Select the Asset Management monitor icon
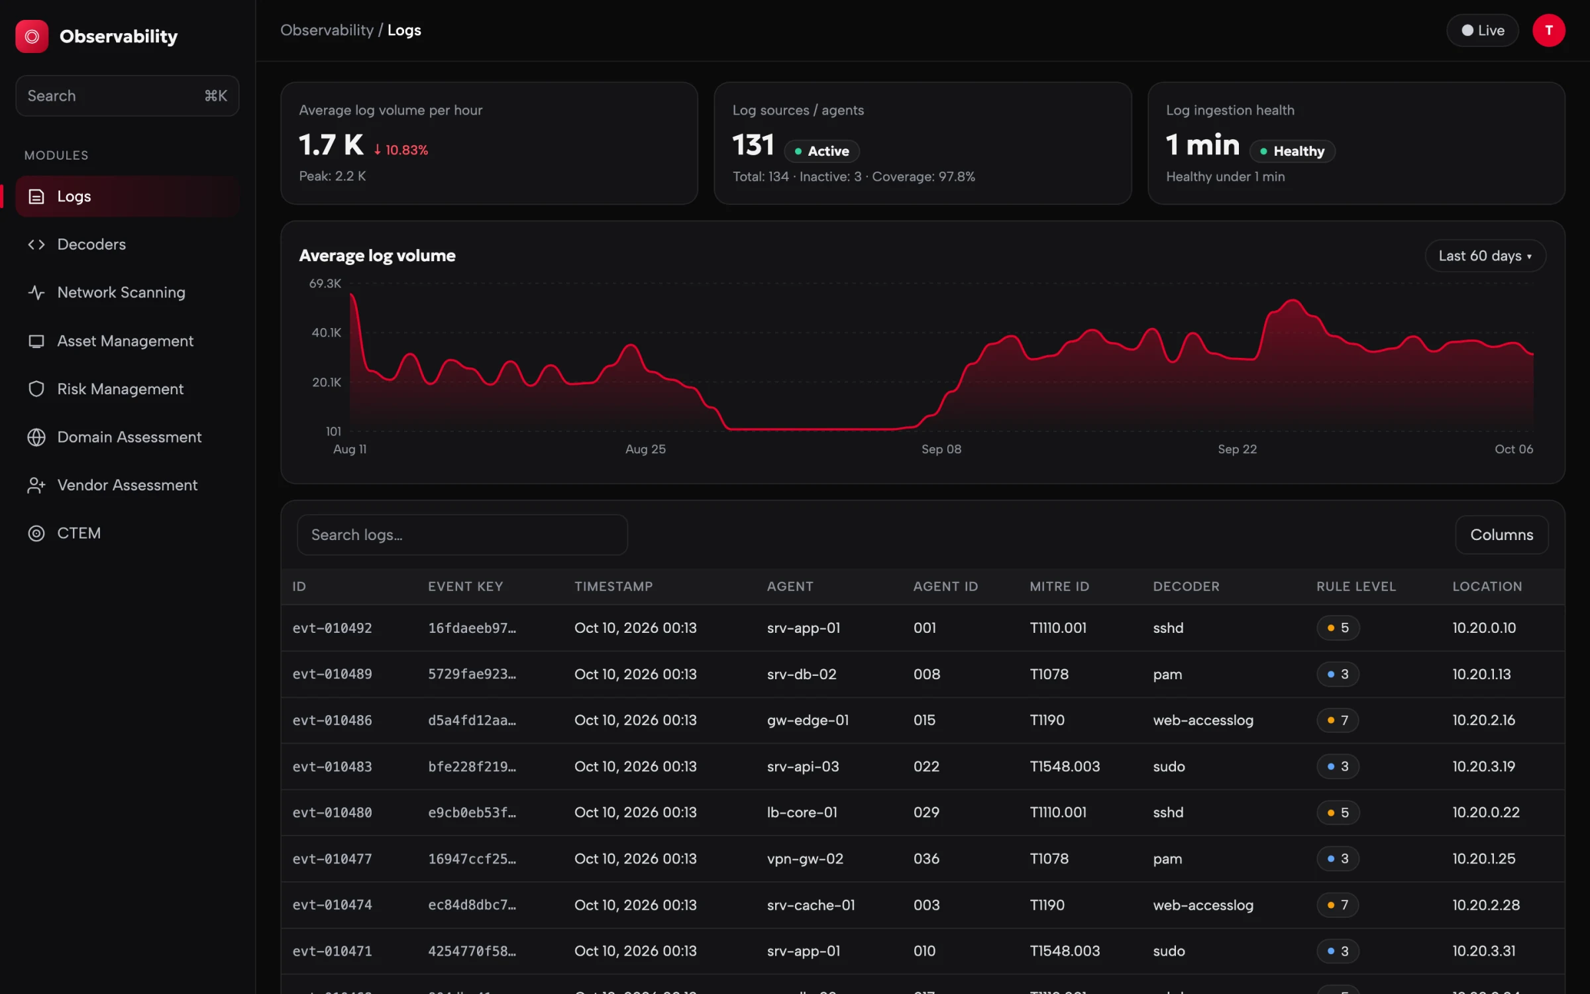 click(x=36, y=341)
